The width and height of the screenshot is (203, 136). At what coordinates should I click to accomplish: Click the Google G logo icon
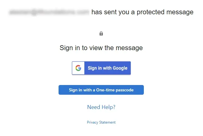click(78, 68)
